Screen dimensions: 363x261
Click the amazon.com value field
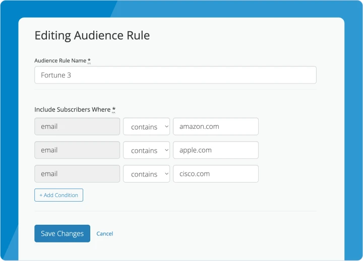coord(215,127)
